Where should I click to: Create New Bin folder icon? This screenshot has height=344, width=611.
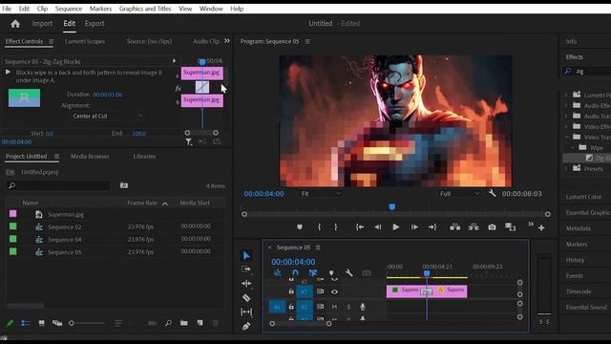click(x=184, y=323)
